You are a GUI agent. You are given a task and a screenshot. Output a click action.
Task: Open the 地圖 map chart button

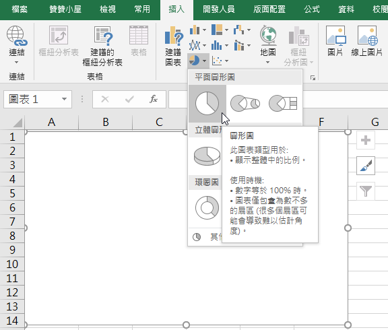pyautogui.click(x=268, y=45)
